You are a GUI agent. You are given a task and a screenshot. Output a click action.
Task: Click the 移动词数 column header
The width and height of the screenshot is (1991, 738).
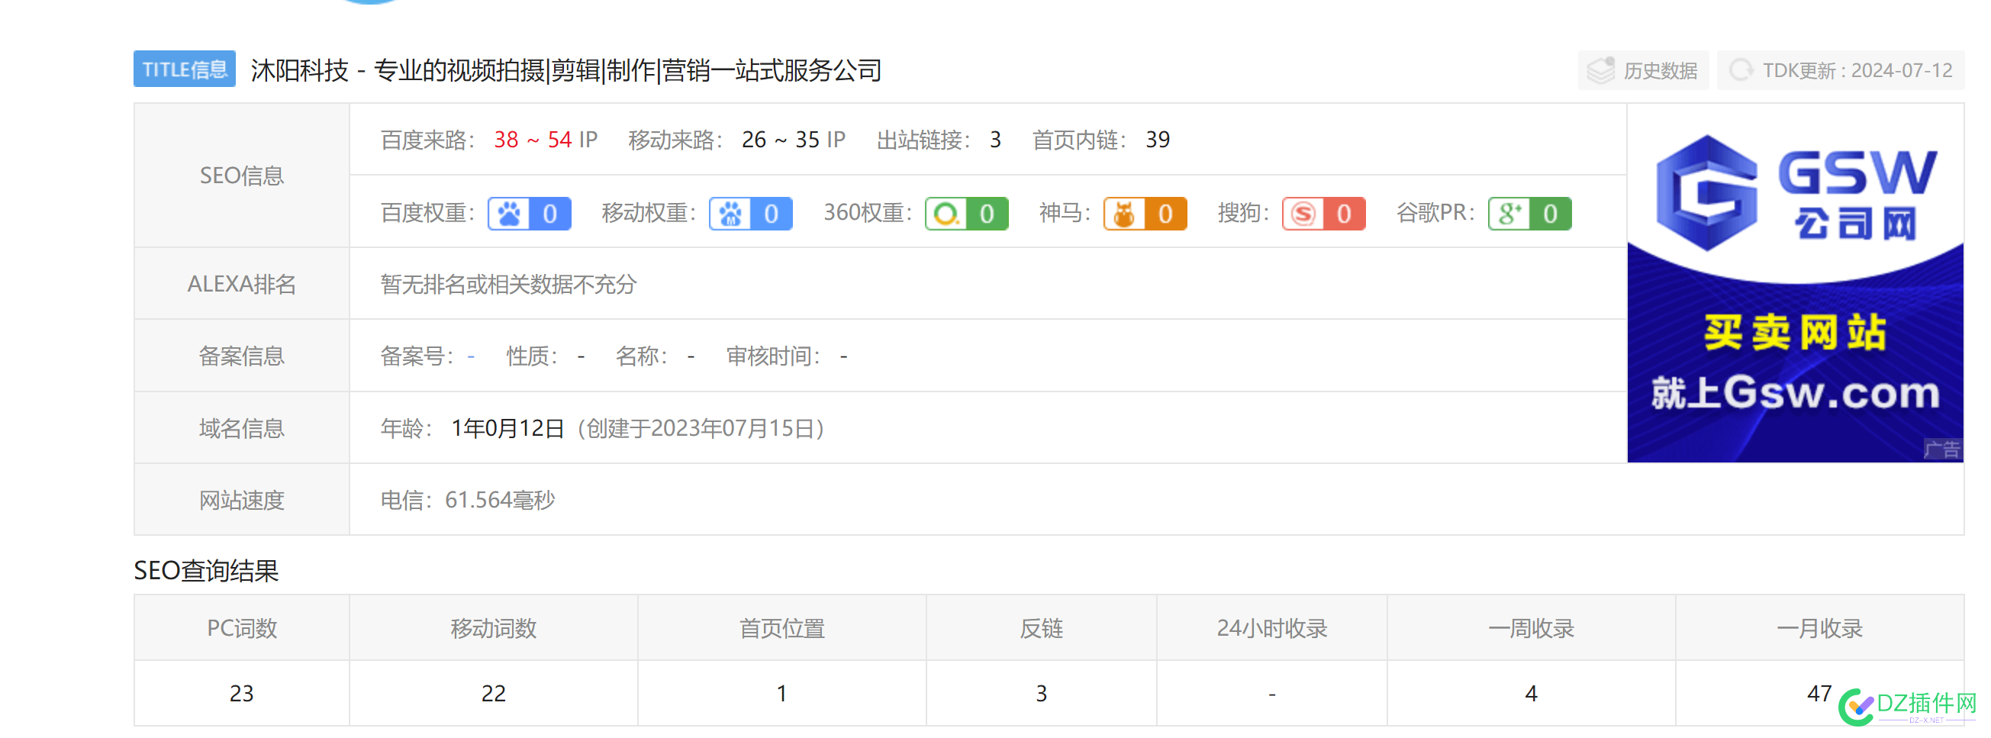pos(494,628)
